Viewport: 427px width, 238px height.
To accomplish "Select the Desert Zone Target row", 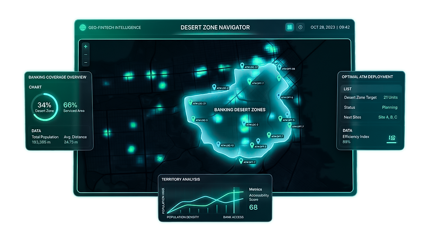I will tap(371, 97).
